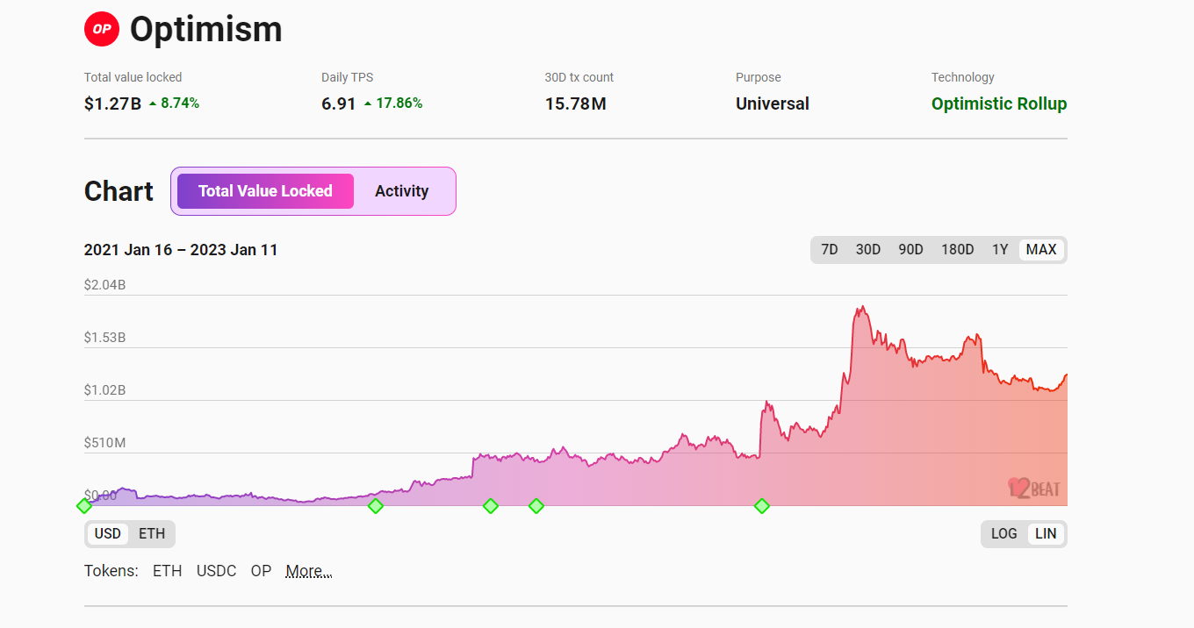Click the $2.04B axis label
This screenshot has height=628, width=1194.
click(105, 285)
